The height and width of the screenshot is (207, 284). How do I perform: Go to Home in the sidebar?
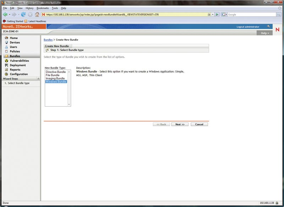14,38
